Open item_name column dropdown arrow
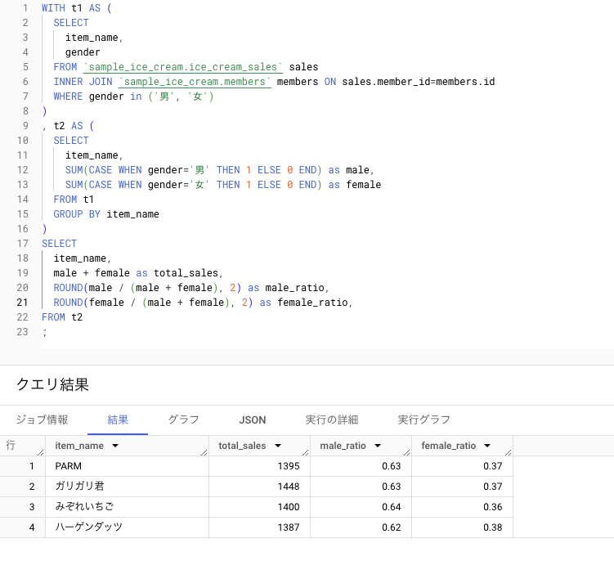Screen dimensions: 614x570 115,446
